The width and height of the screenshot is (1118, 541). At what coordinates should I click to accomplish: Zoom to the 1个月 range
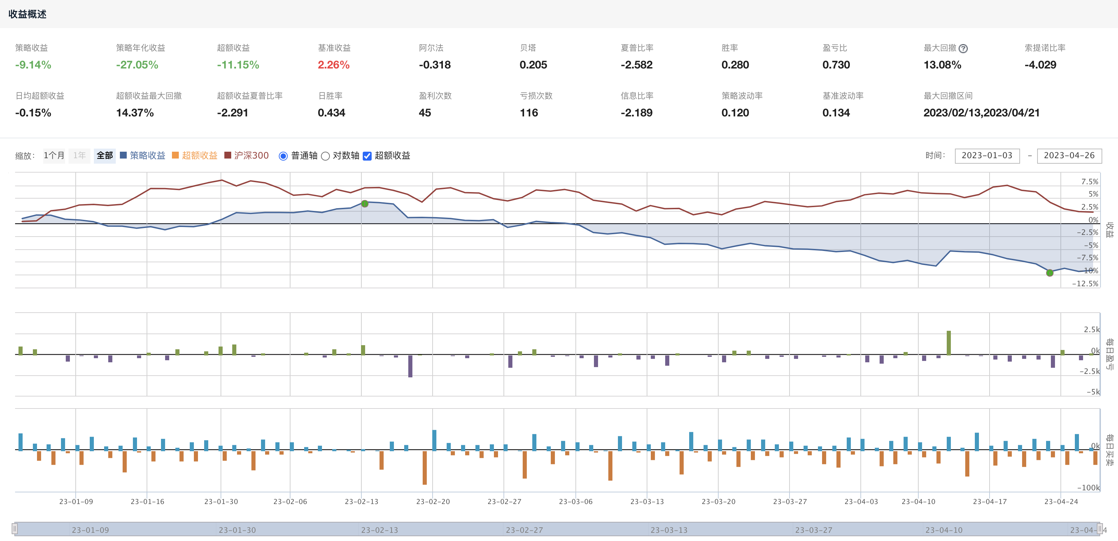54,155
